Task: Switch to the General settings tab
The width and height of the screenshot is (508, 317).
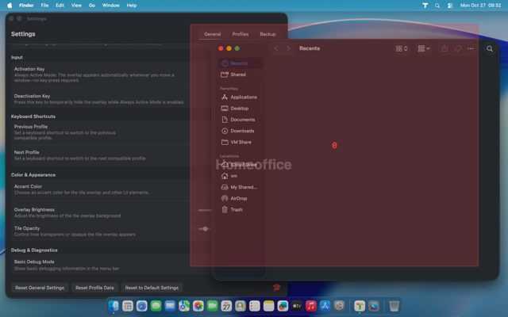Action: pos(213,34)
